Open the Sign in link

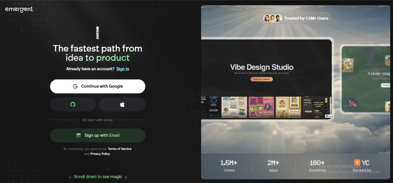[x=122, y=69]
